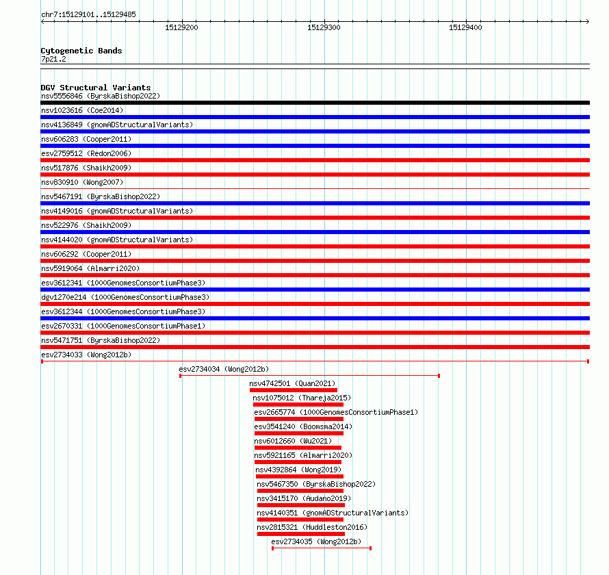The image size is (609, 575).
Task: Open esv2665774 (1000GenomesConsortiumPhase1) label
Action: point(336,412)
